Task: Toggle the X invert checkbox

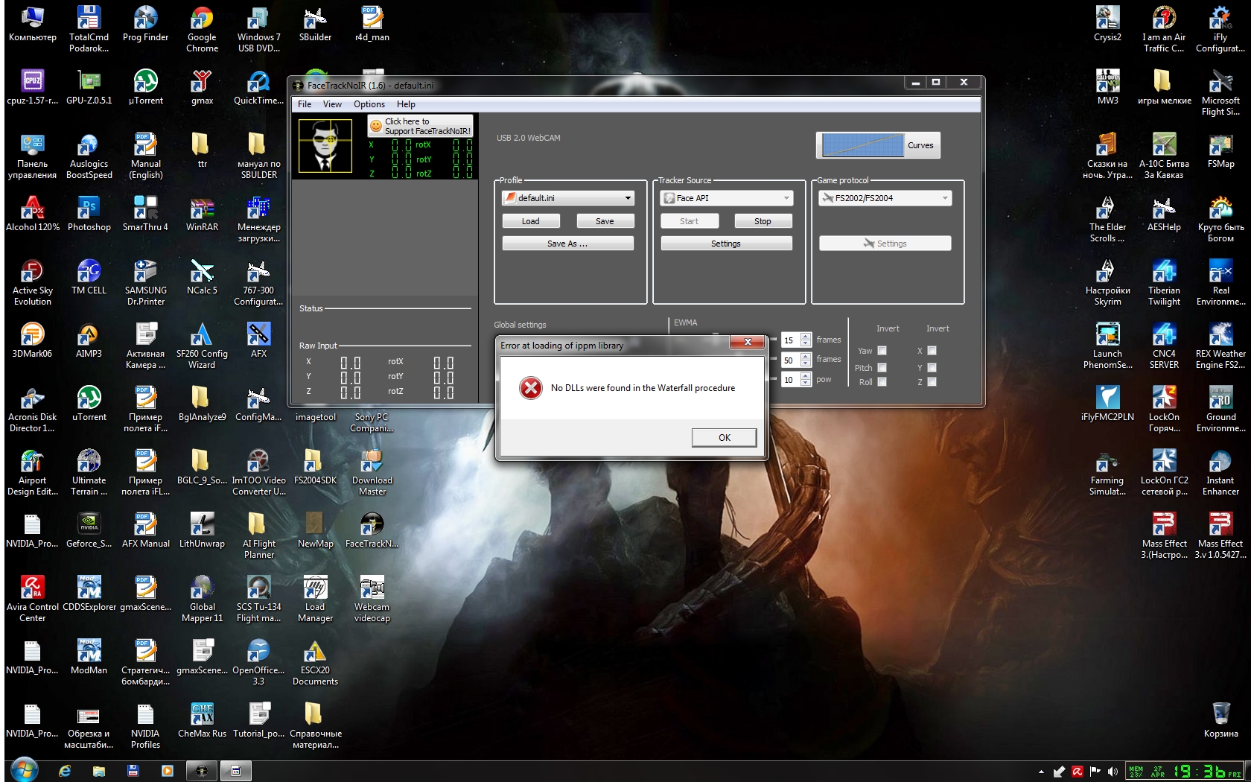Action: [932, 351]
